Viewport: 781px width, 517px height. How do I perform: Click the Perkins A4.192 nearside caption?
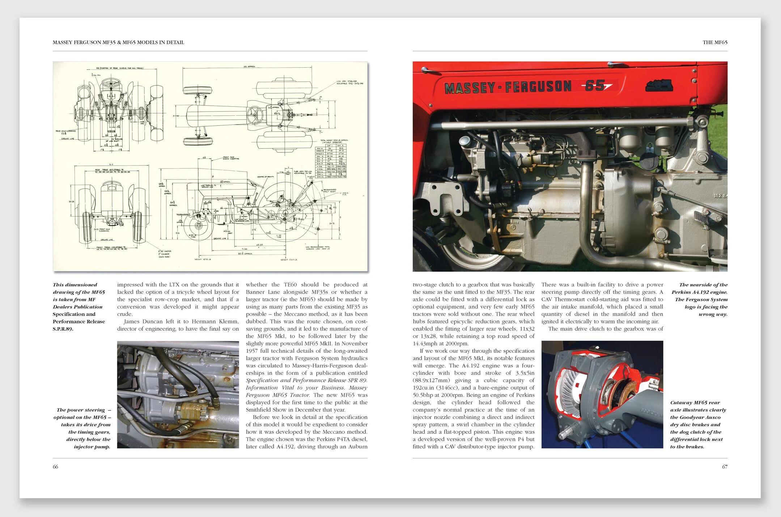pyautogui.click(x=699, y=299)
